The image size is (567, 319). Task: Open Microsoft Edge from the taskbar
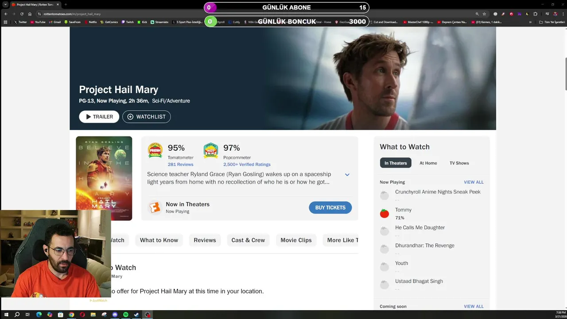[39, 315]
